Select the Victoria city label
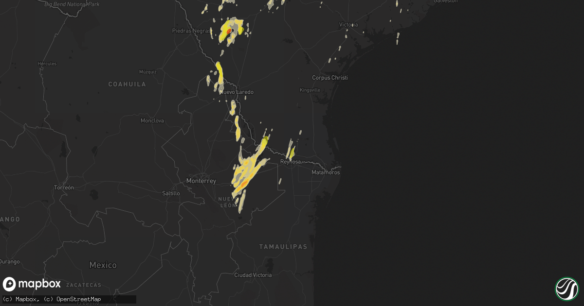 coord(348,25)
